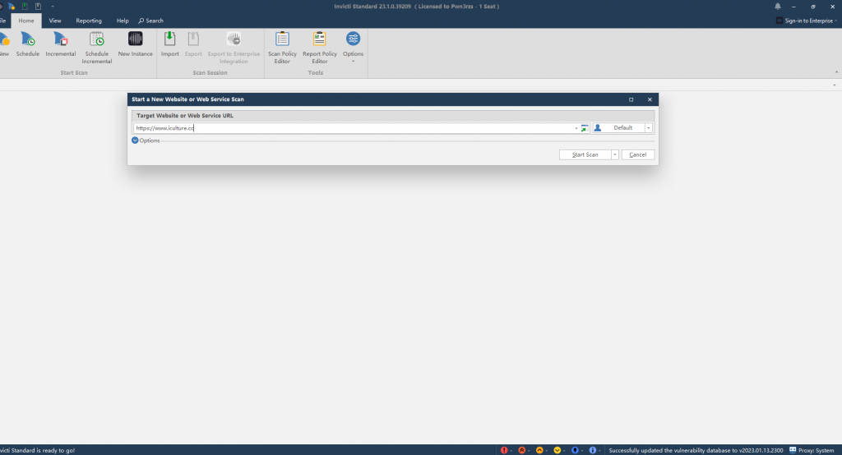Image resolution: width=842 pixels, height=455 pixels.
Task: Click the New scan ribbon icon
Action: (4, 44)
